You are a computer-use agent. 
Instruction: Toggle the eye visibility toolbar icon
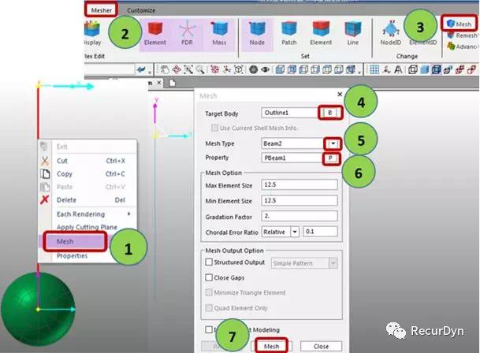pos(265,70)
